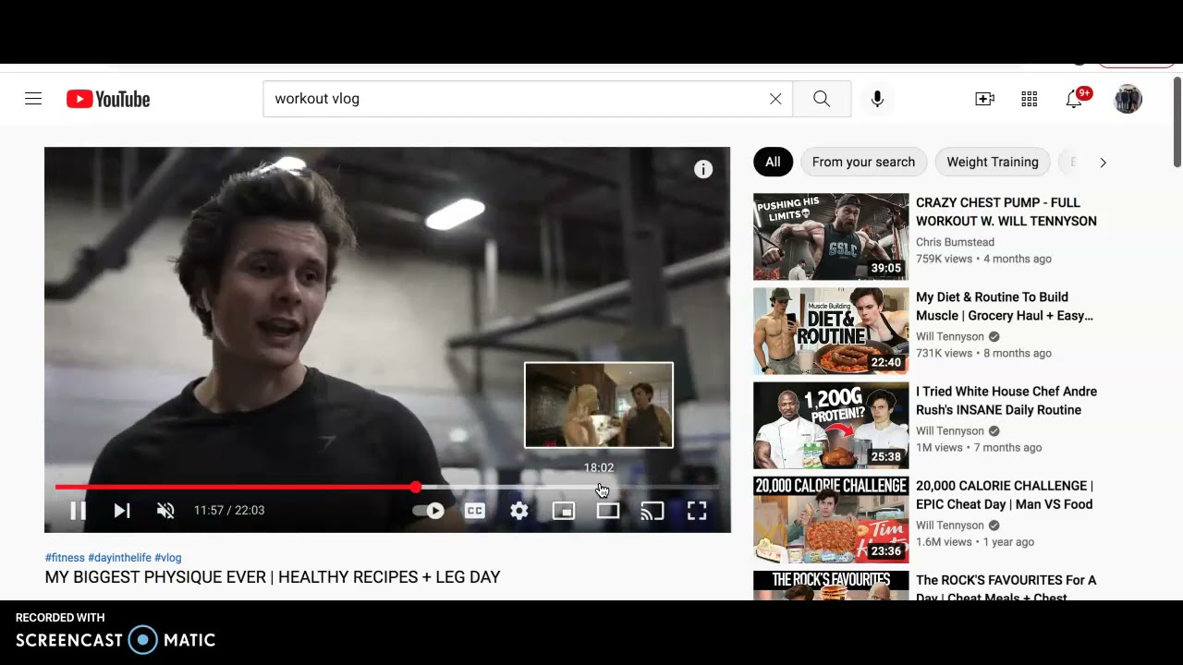The height and width of the screenshot is (665, 1183).
Task: Click the page vertical scrollbar
Action: coord(1177,123)
